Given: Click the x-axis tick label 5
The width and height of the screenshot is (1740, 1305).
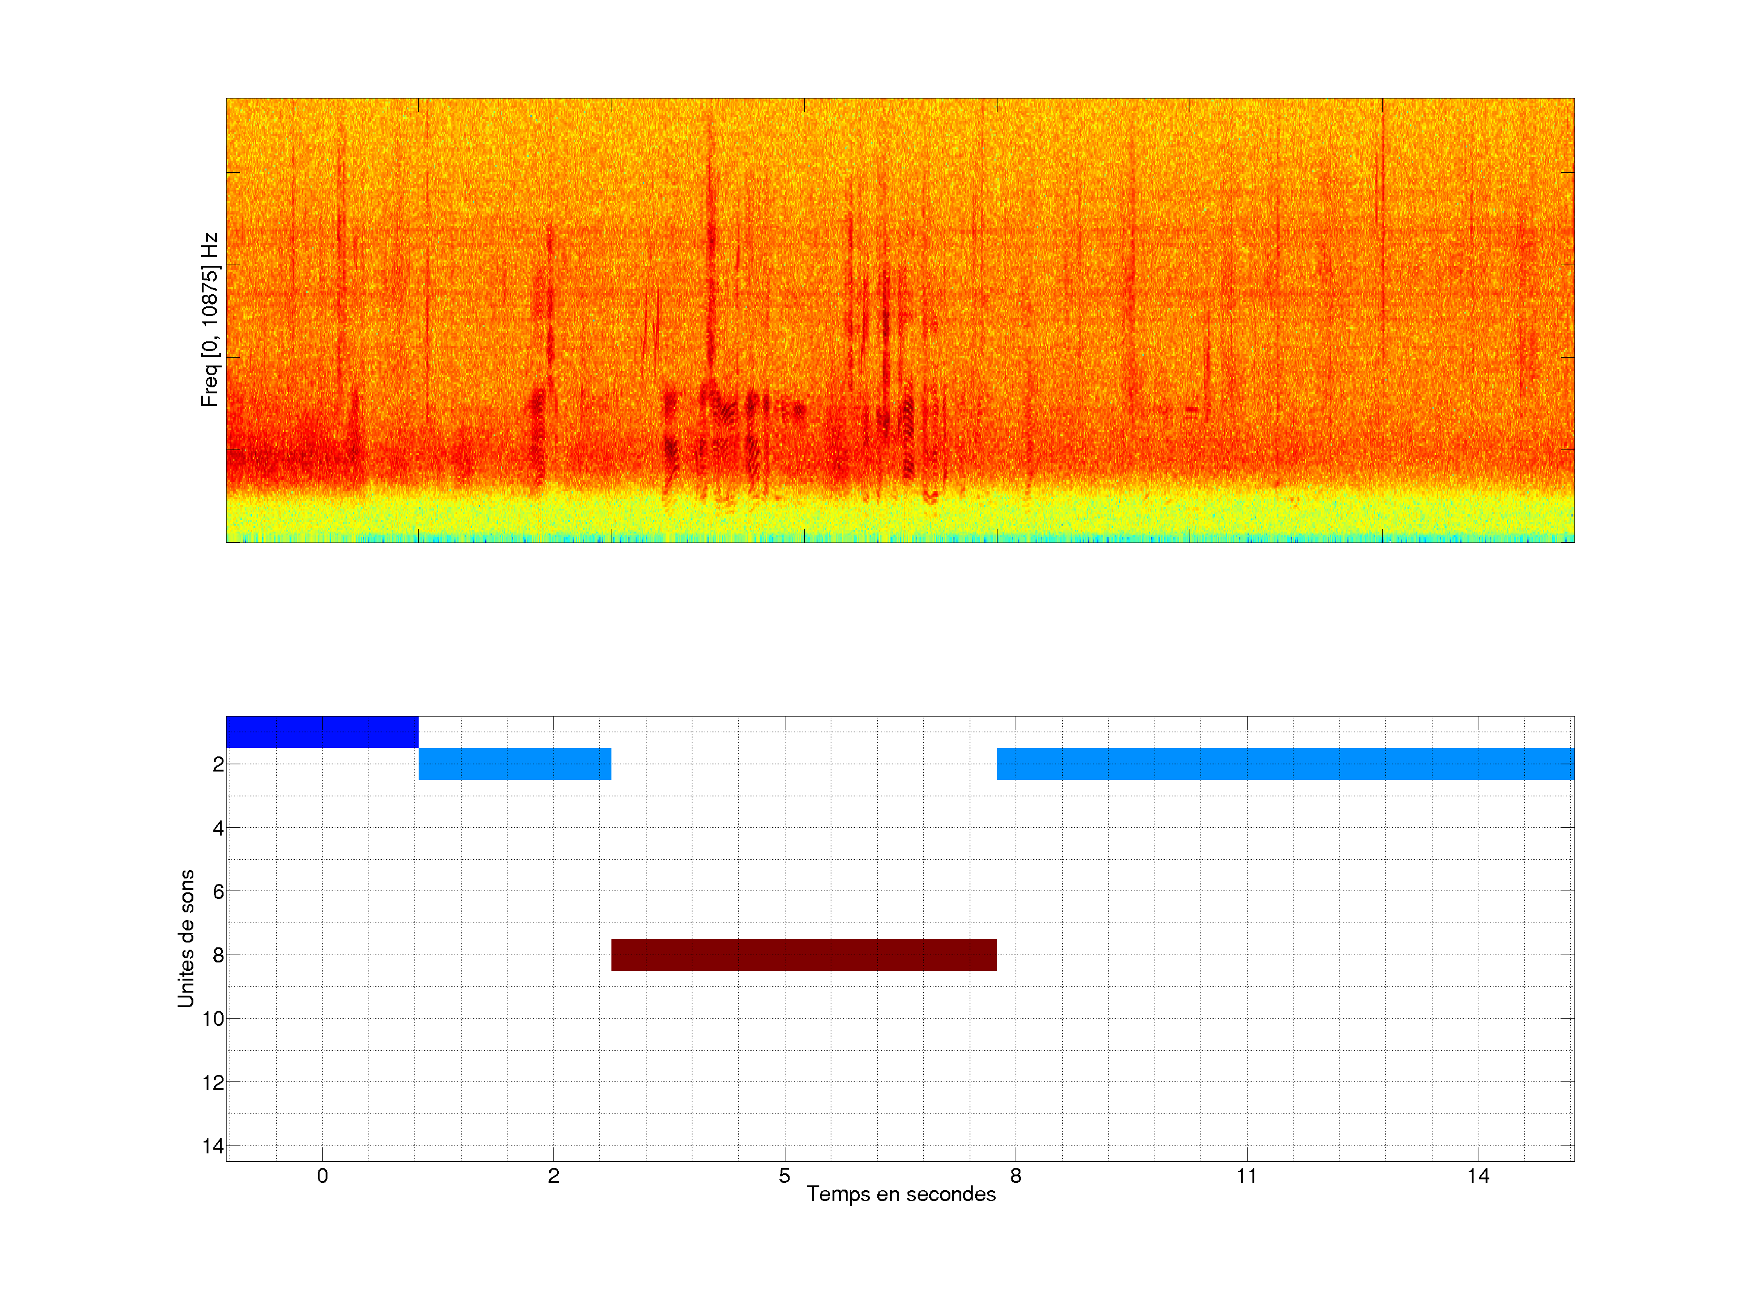Looking at the screenshot, I should [784, 1176].
